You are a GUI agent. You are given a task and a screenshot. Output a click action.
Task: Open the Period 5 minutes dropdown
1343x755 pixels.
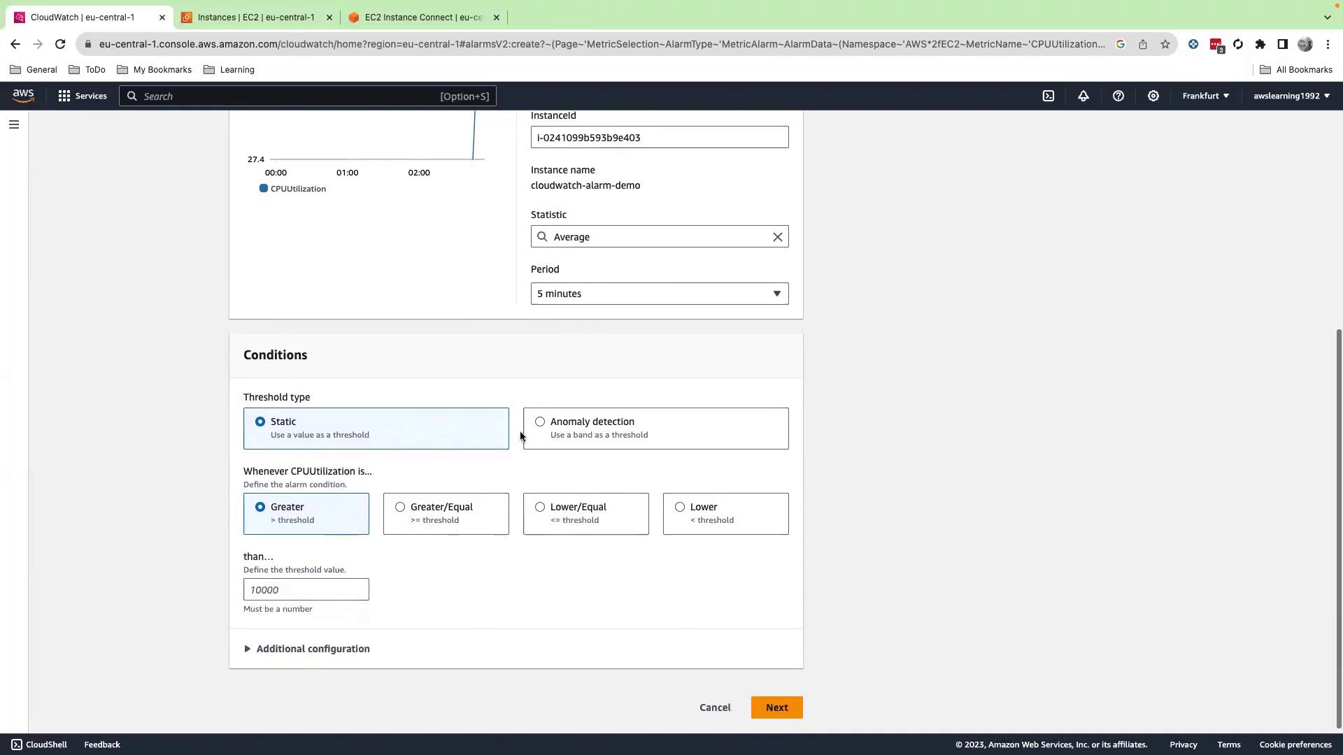[x=659, y=294]
